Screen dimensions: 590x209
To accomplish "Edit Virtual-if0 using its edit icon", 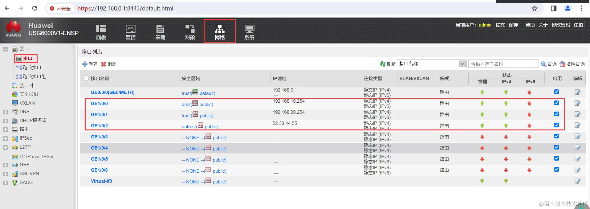I will point(577,181).
